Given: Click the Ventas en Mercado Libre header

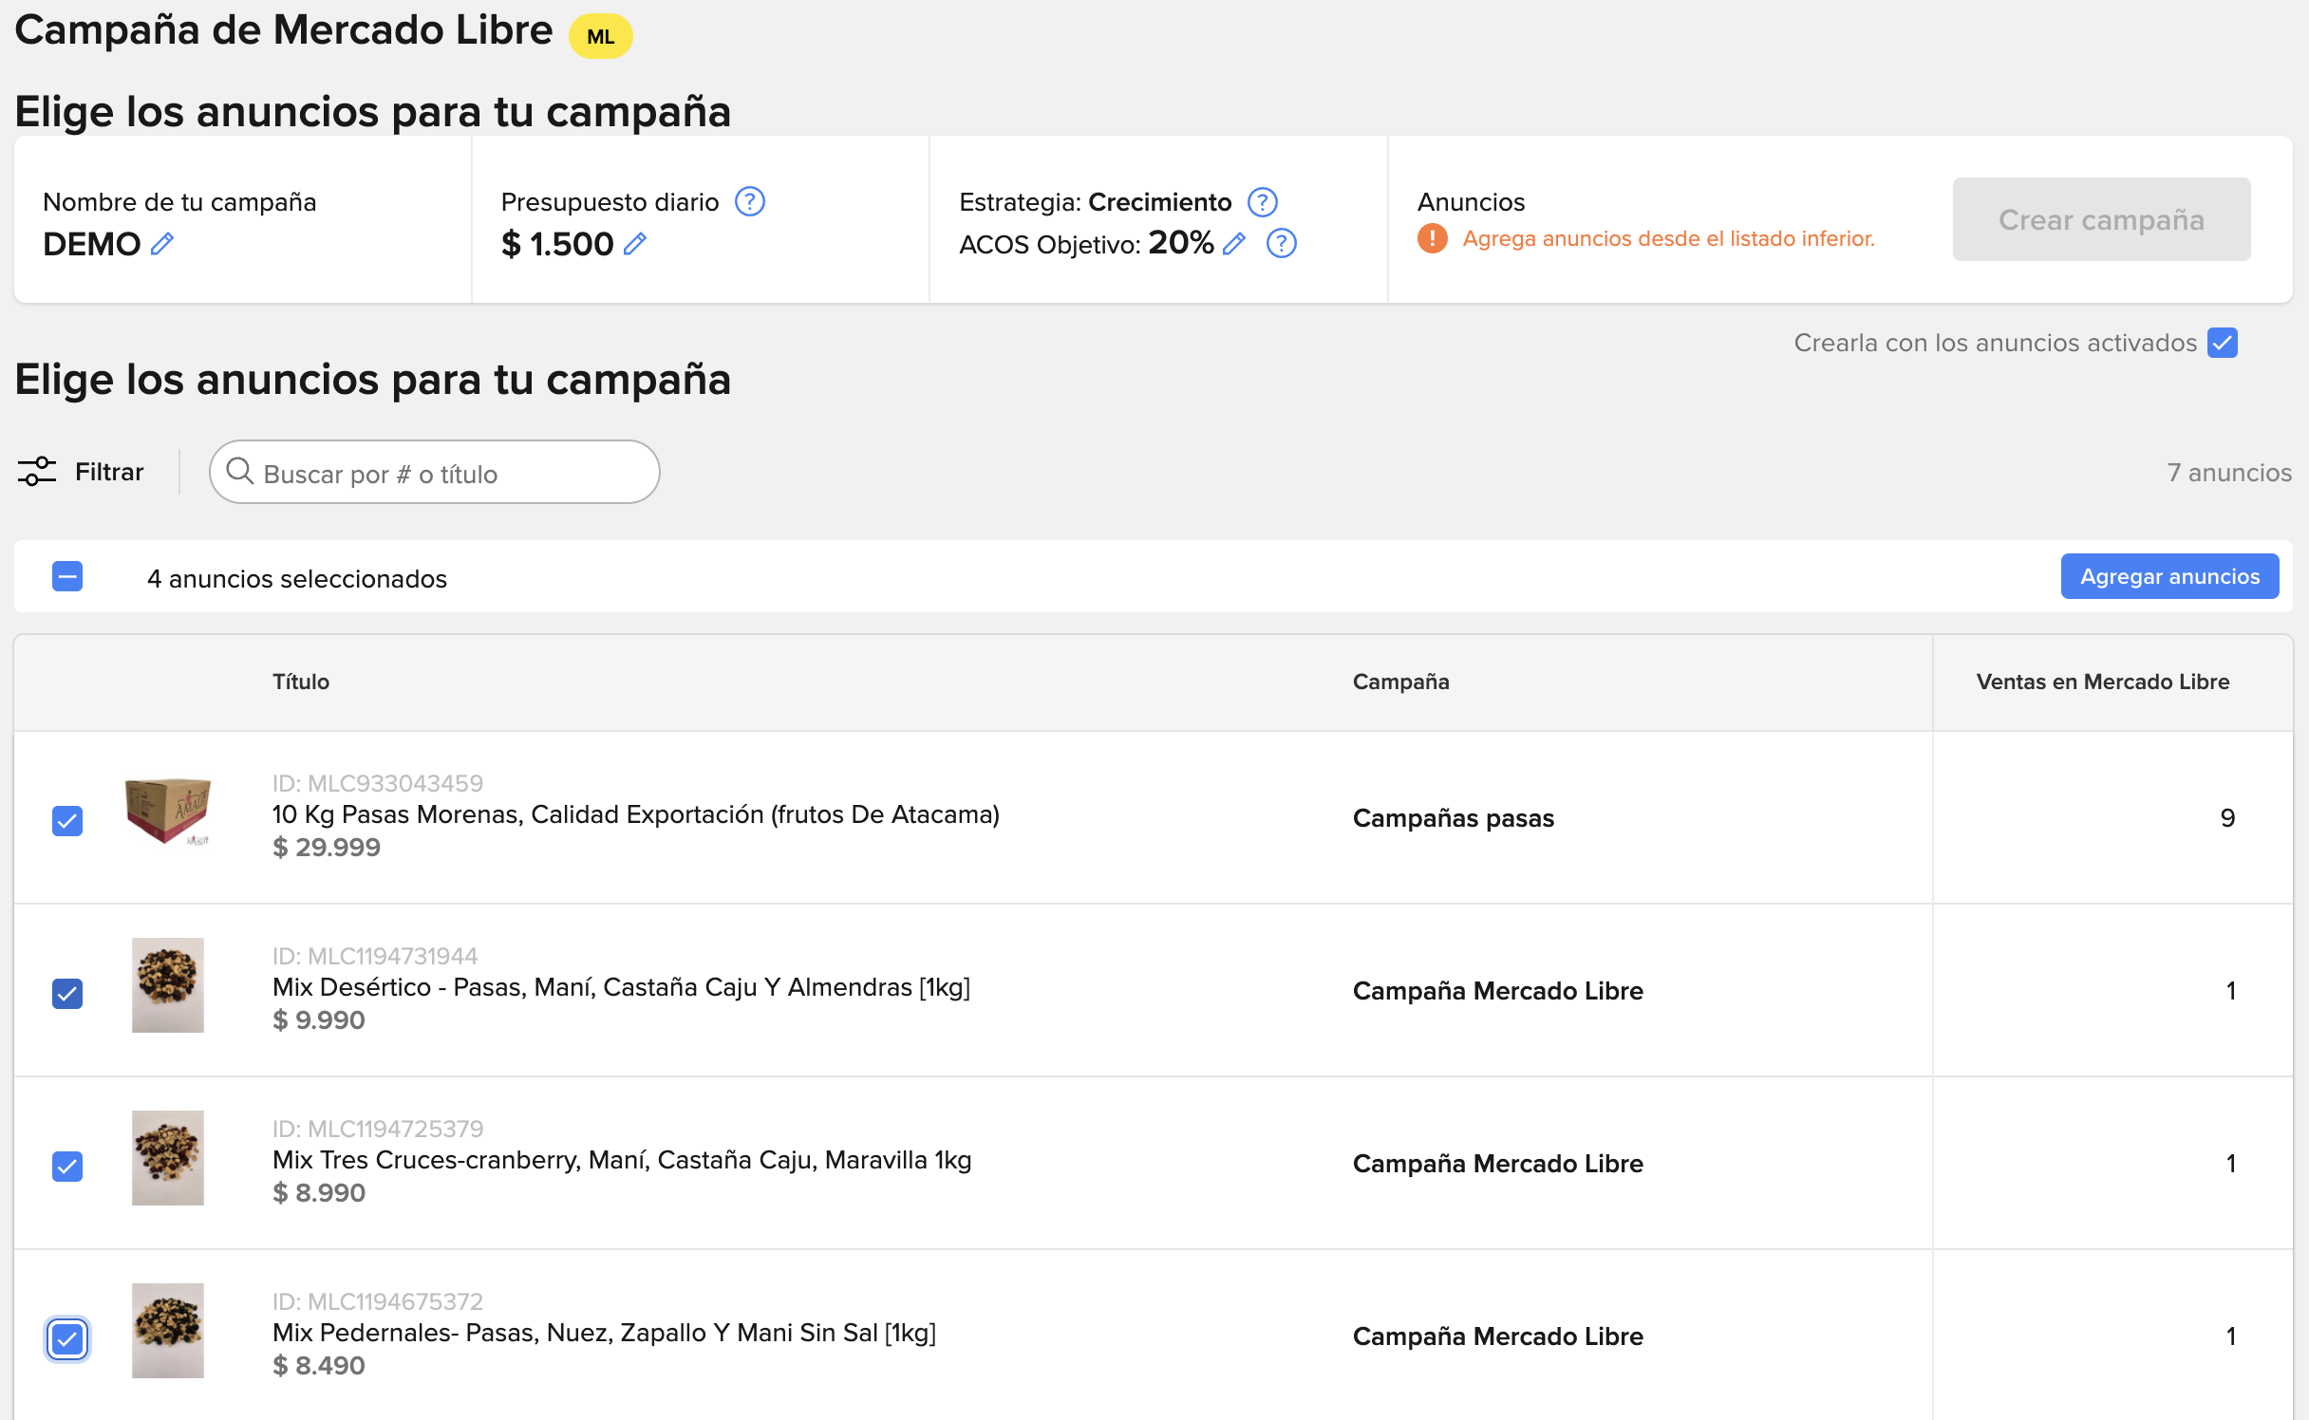Looking at the screenshot, I should [x=2103, y=682].
